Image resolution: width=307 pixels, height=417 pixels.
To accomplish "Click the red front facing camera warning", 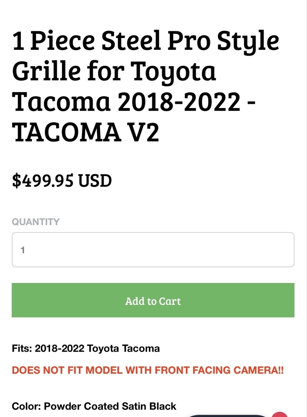I will 148,370.
